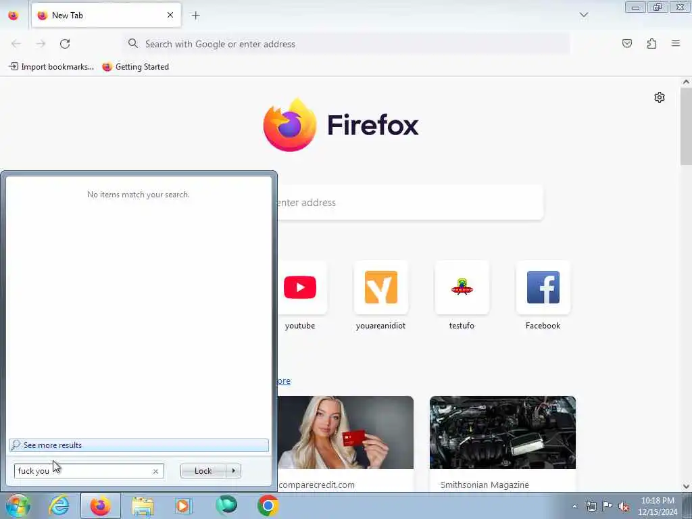
Task: Open a new tab with the plus button
Action: point(195,16)
